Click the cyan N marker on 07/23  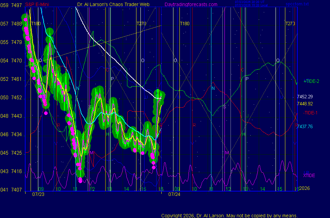78,89
